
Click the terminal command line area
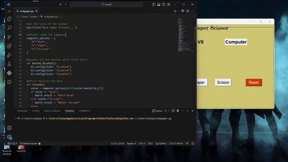tap(94, 118)
